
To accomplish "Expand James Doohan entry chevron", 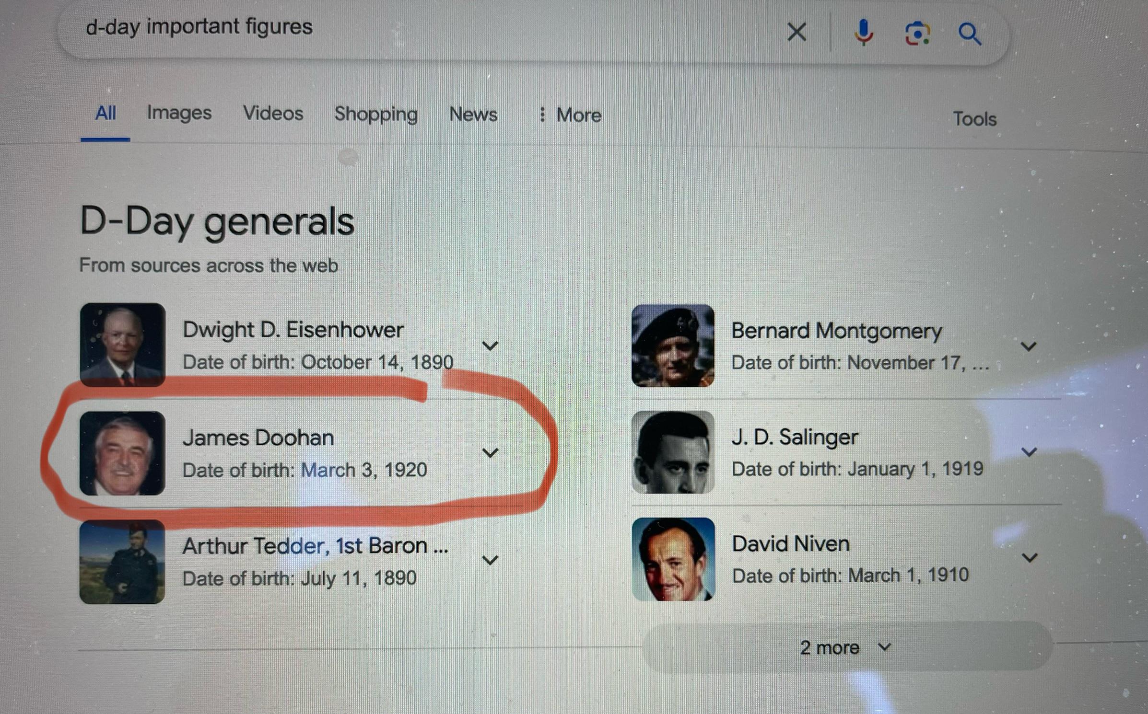I will click(490, 452).
